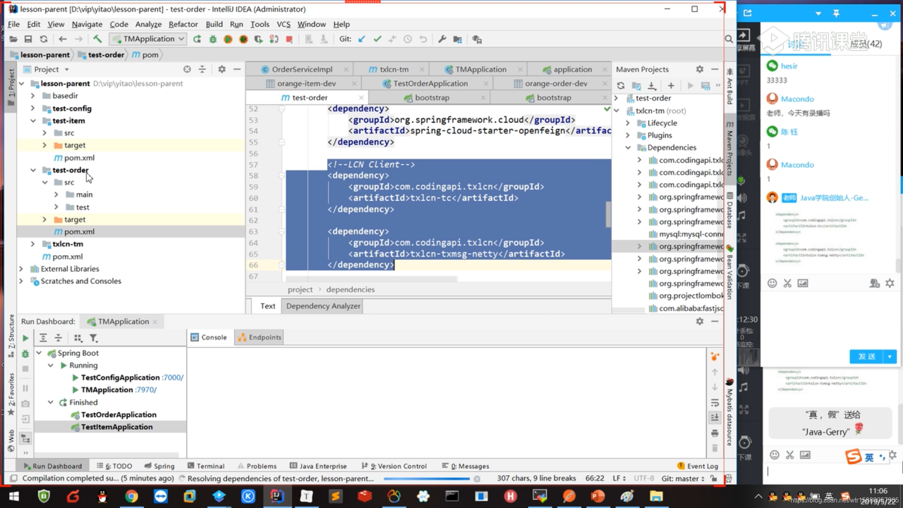
Task: Open Event Log
Action: click(x=698, y=466)
